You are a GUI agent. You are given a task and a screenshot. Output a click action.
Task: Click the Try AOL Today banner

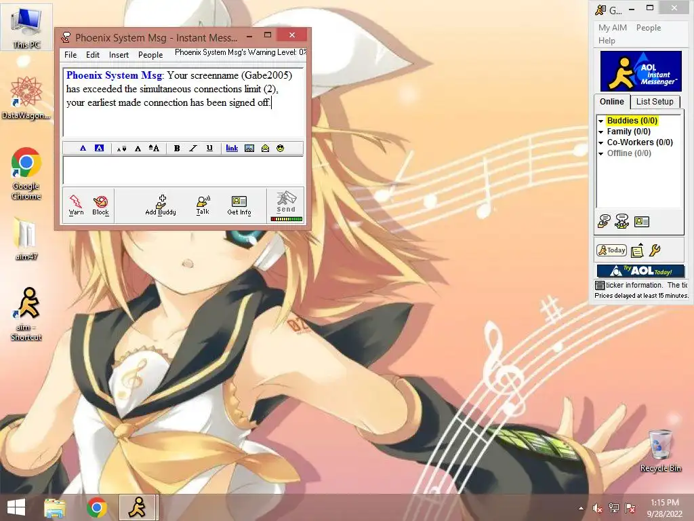tap(641, 271)
